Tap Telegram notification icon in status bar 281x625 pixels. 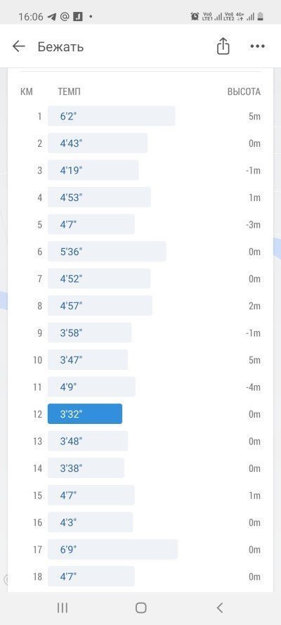[x=52, y=17]
